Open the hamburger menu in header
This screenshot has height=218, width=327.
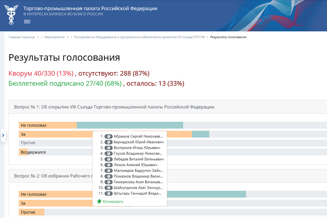27,22
